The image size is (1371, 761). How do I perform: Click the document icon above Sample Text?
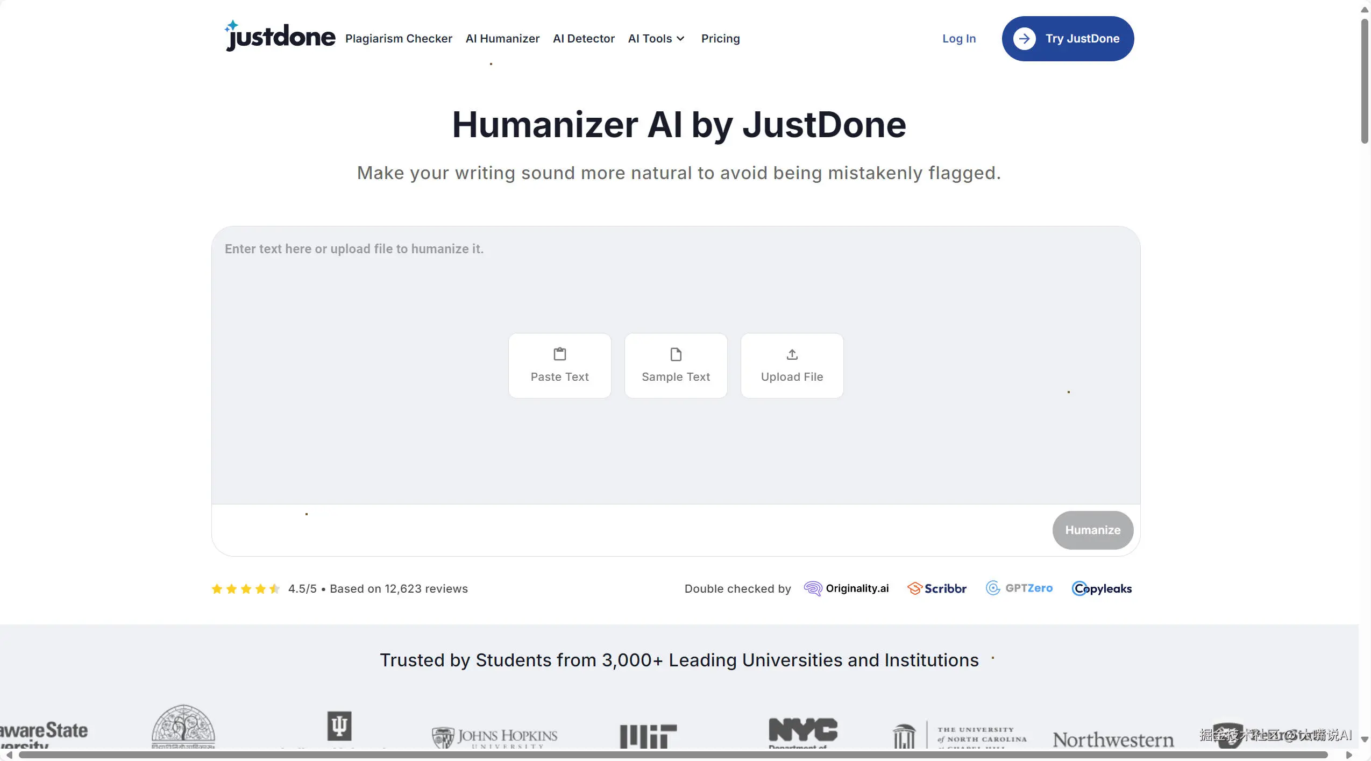[x=676, y=354]
